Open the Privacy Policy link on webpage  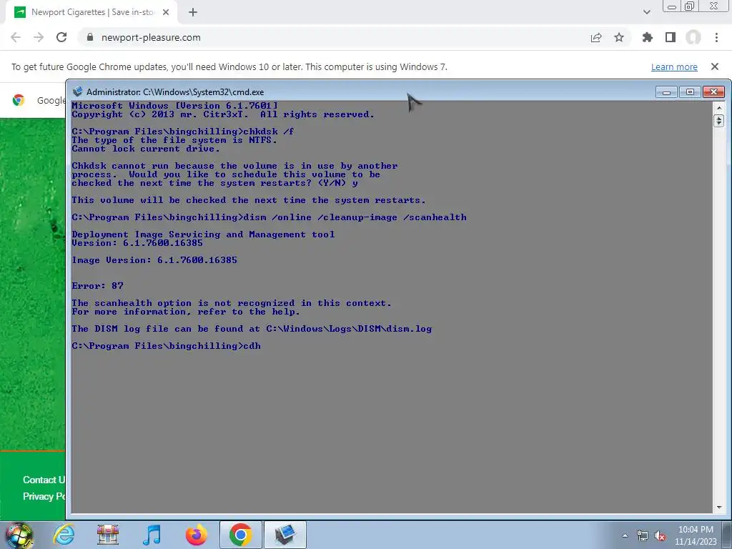tap(44, 496)
